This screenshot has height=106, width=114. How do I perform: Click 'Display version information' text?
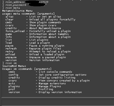pos(60,92)
